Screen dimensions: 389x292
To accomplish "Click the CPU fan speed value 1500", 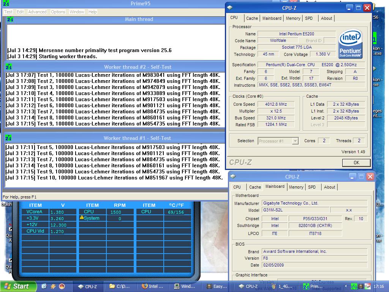I will (115, 212).
